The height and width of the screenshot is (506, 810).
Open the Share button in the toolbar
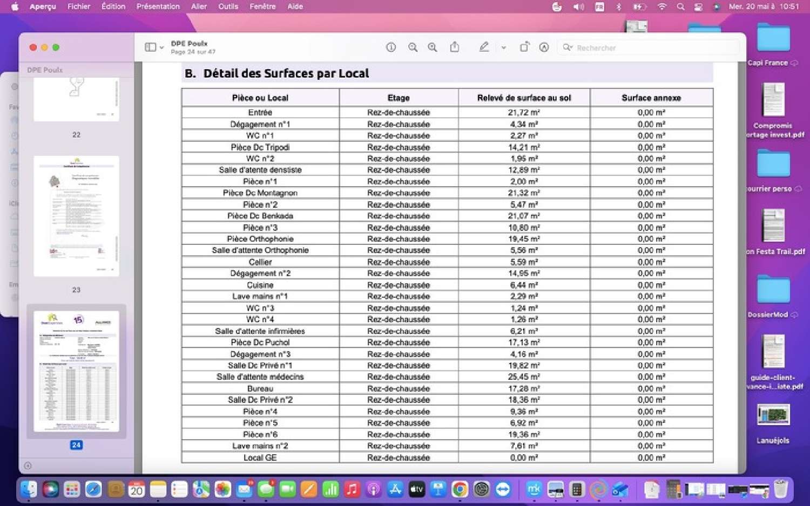coord(455,47)
